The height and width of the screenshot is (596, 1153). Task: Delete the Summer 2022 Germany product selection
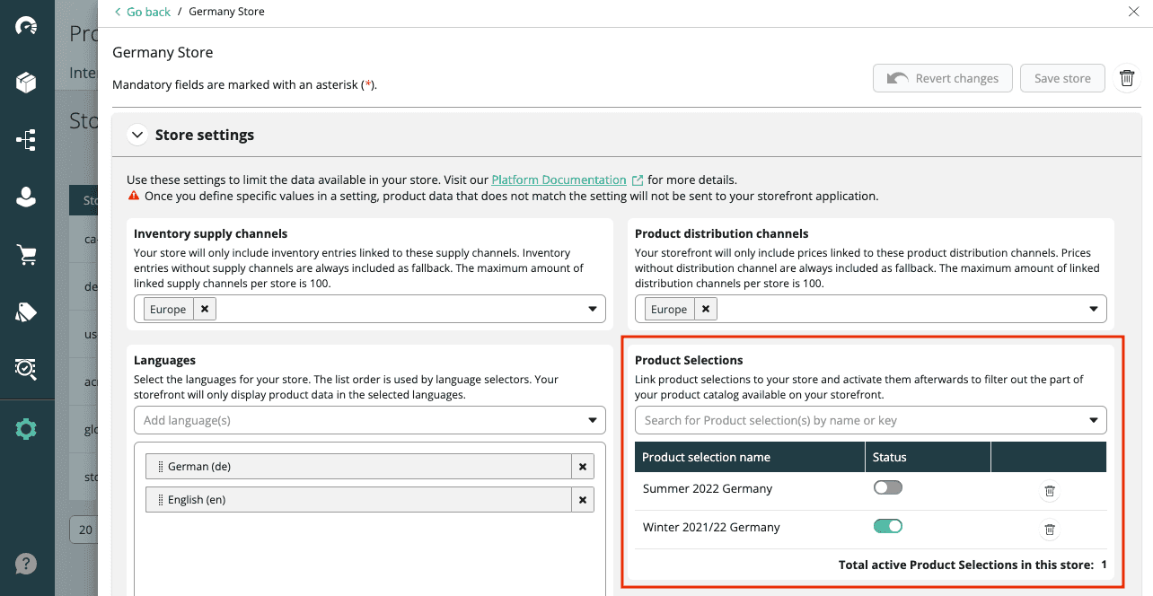pos(1049,491)
